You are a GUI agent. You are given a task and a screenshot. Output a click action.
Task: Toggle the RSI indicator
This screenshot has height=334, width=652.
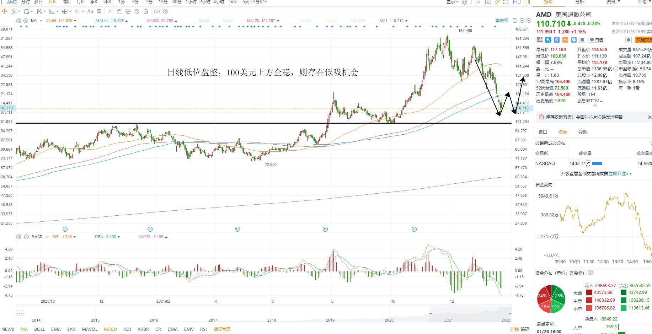coord(203,329)
